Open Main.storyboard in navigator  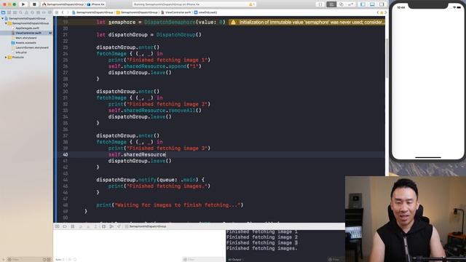tap(24, 38)
